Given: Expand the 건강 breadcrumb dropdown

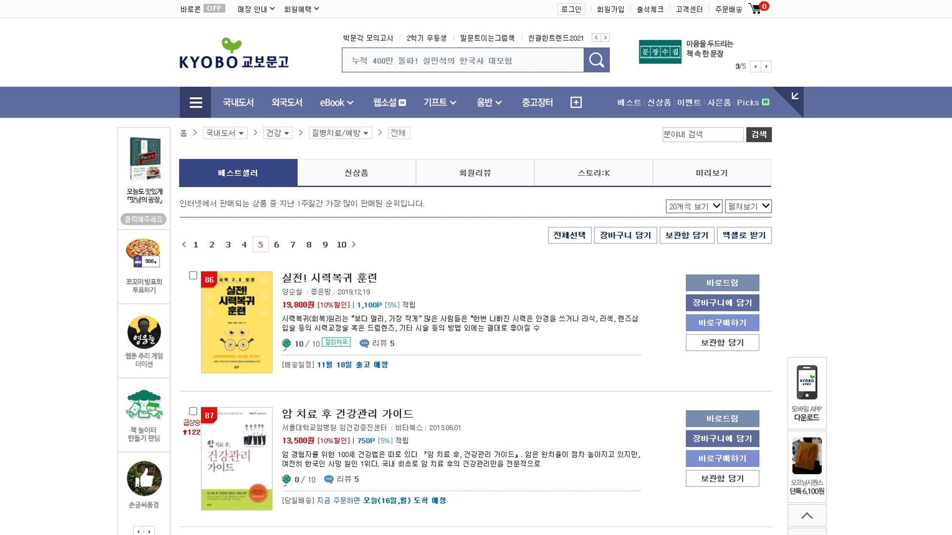Looking at the screenshot, I should click(x=278, y=133).
